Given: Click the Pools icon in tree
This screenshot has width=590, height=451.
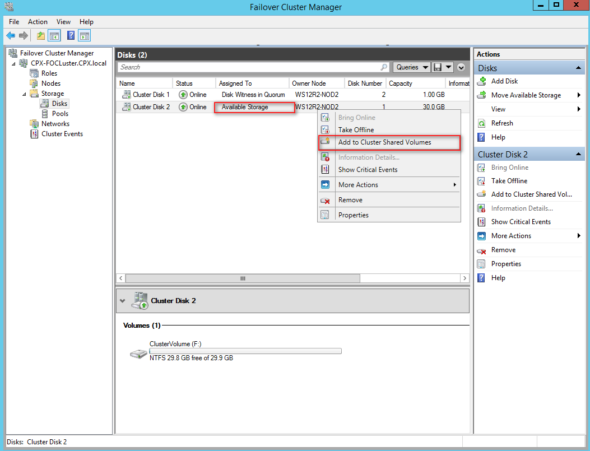Looking at the screenshot, I should (x=44, y=114).
